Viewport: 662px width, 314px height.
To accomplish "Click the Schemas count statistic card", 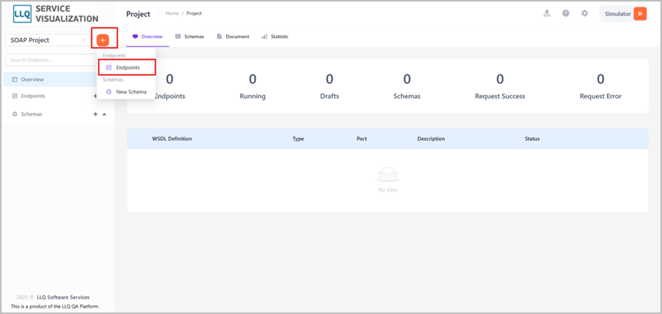I will (x=406, y=86).
